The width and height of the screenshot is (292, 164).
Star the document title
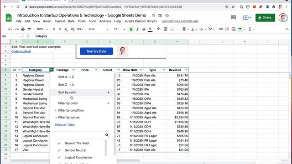tap(153, 15)
